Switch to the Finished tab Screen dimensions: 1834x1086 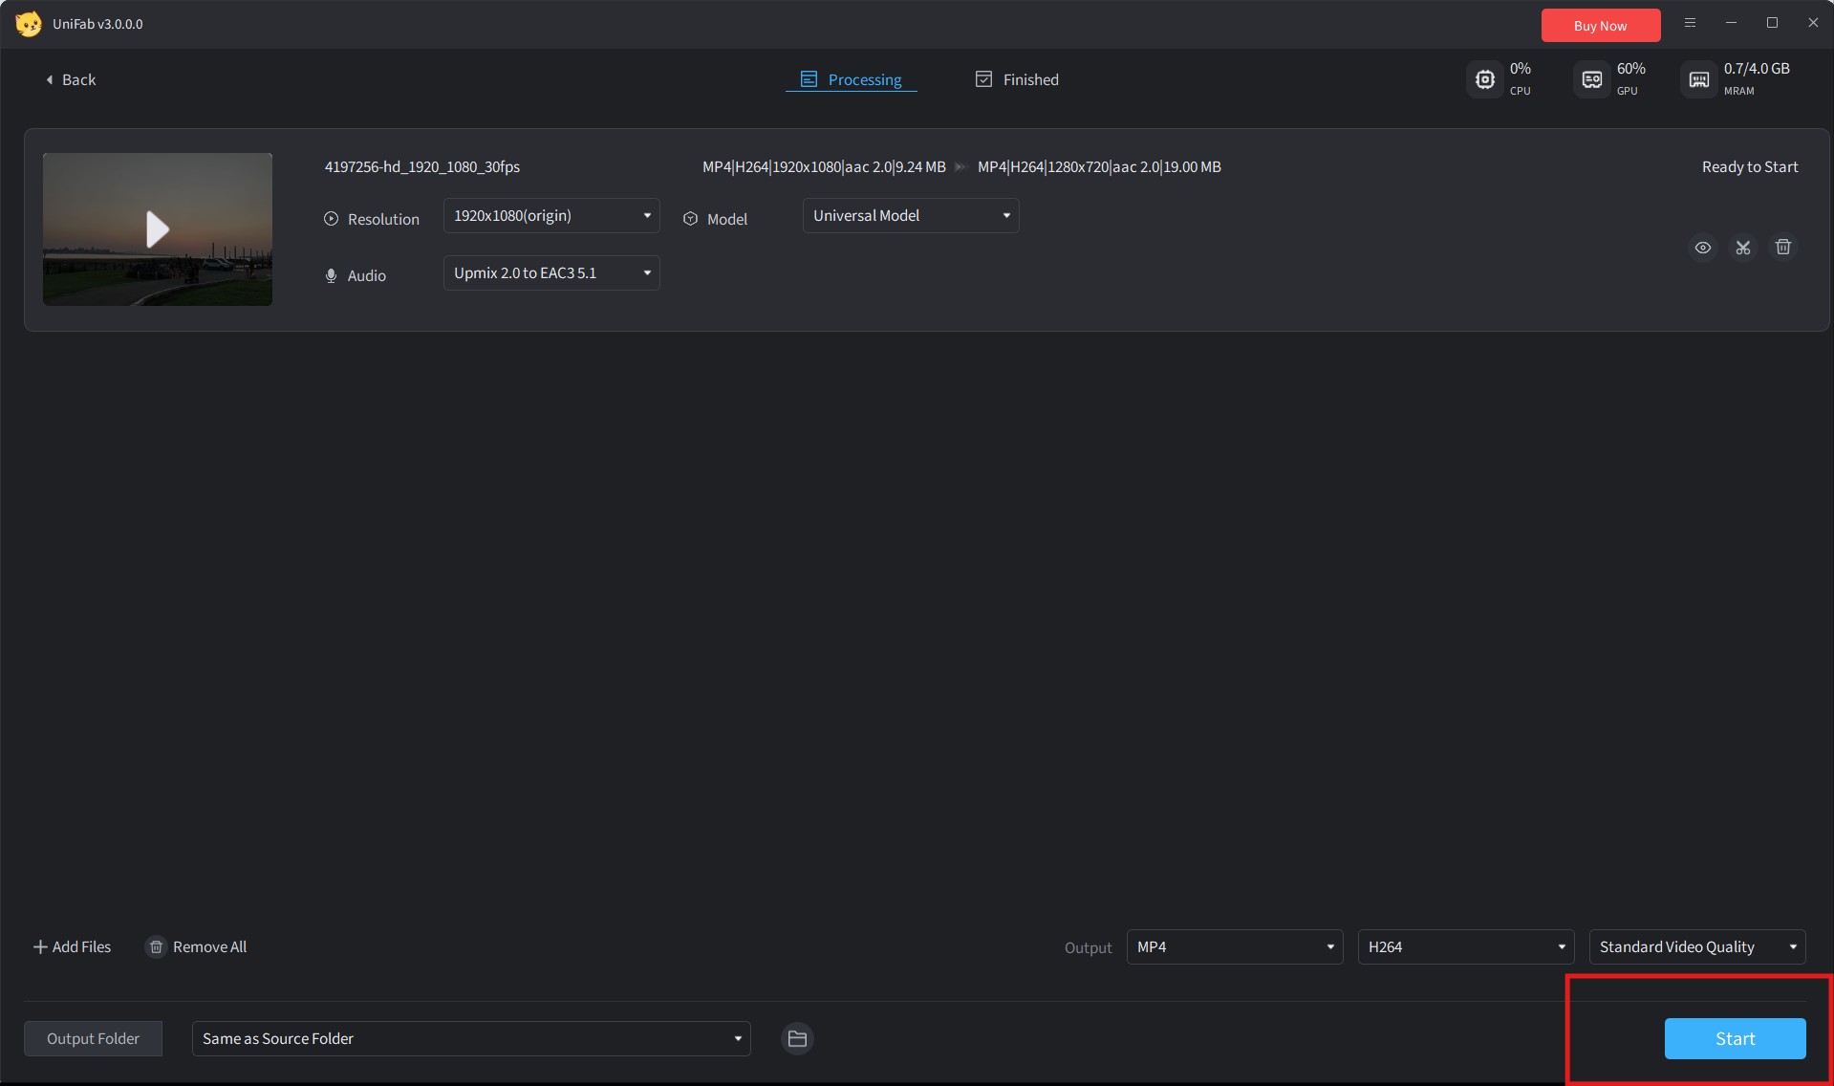click(x=1017, y=79)
